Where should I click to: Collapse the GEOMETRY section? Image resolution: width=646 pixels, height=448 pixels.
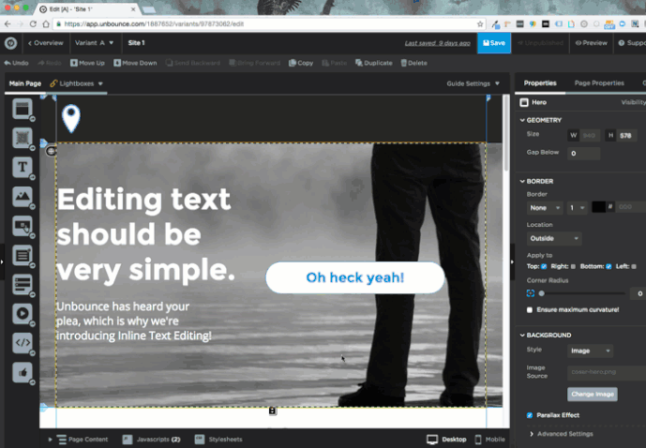pos(541,120)
